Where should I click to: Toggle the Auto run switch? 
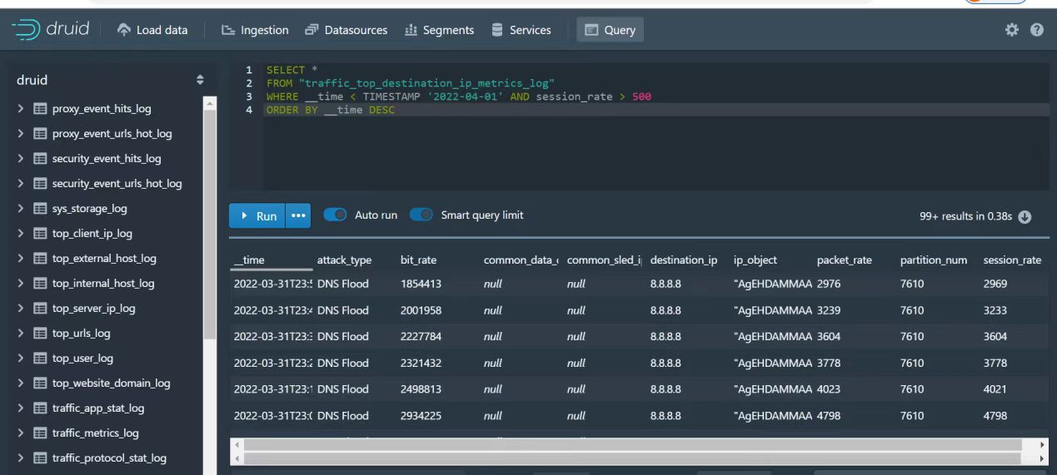[335, 215]
